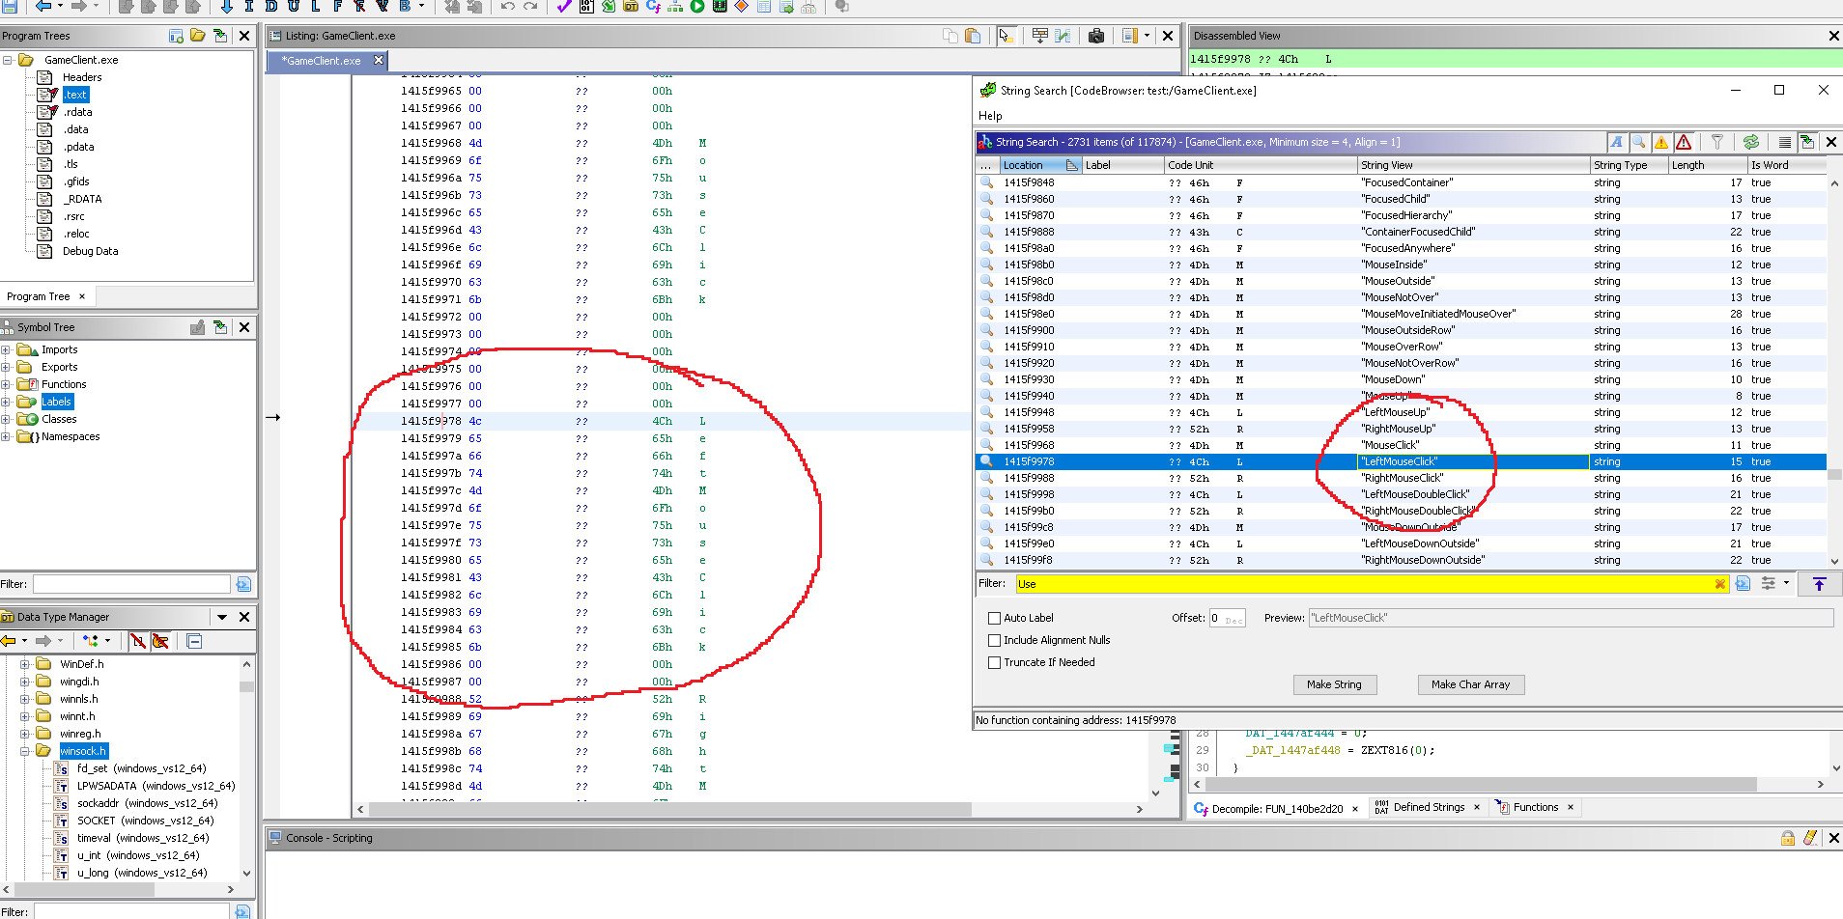
Task: Click the blue back navigation arrow in main toolbar
Action: pyautogui.click(x=43, y=6)
